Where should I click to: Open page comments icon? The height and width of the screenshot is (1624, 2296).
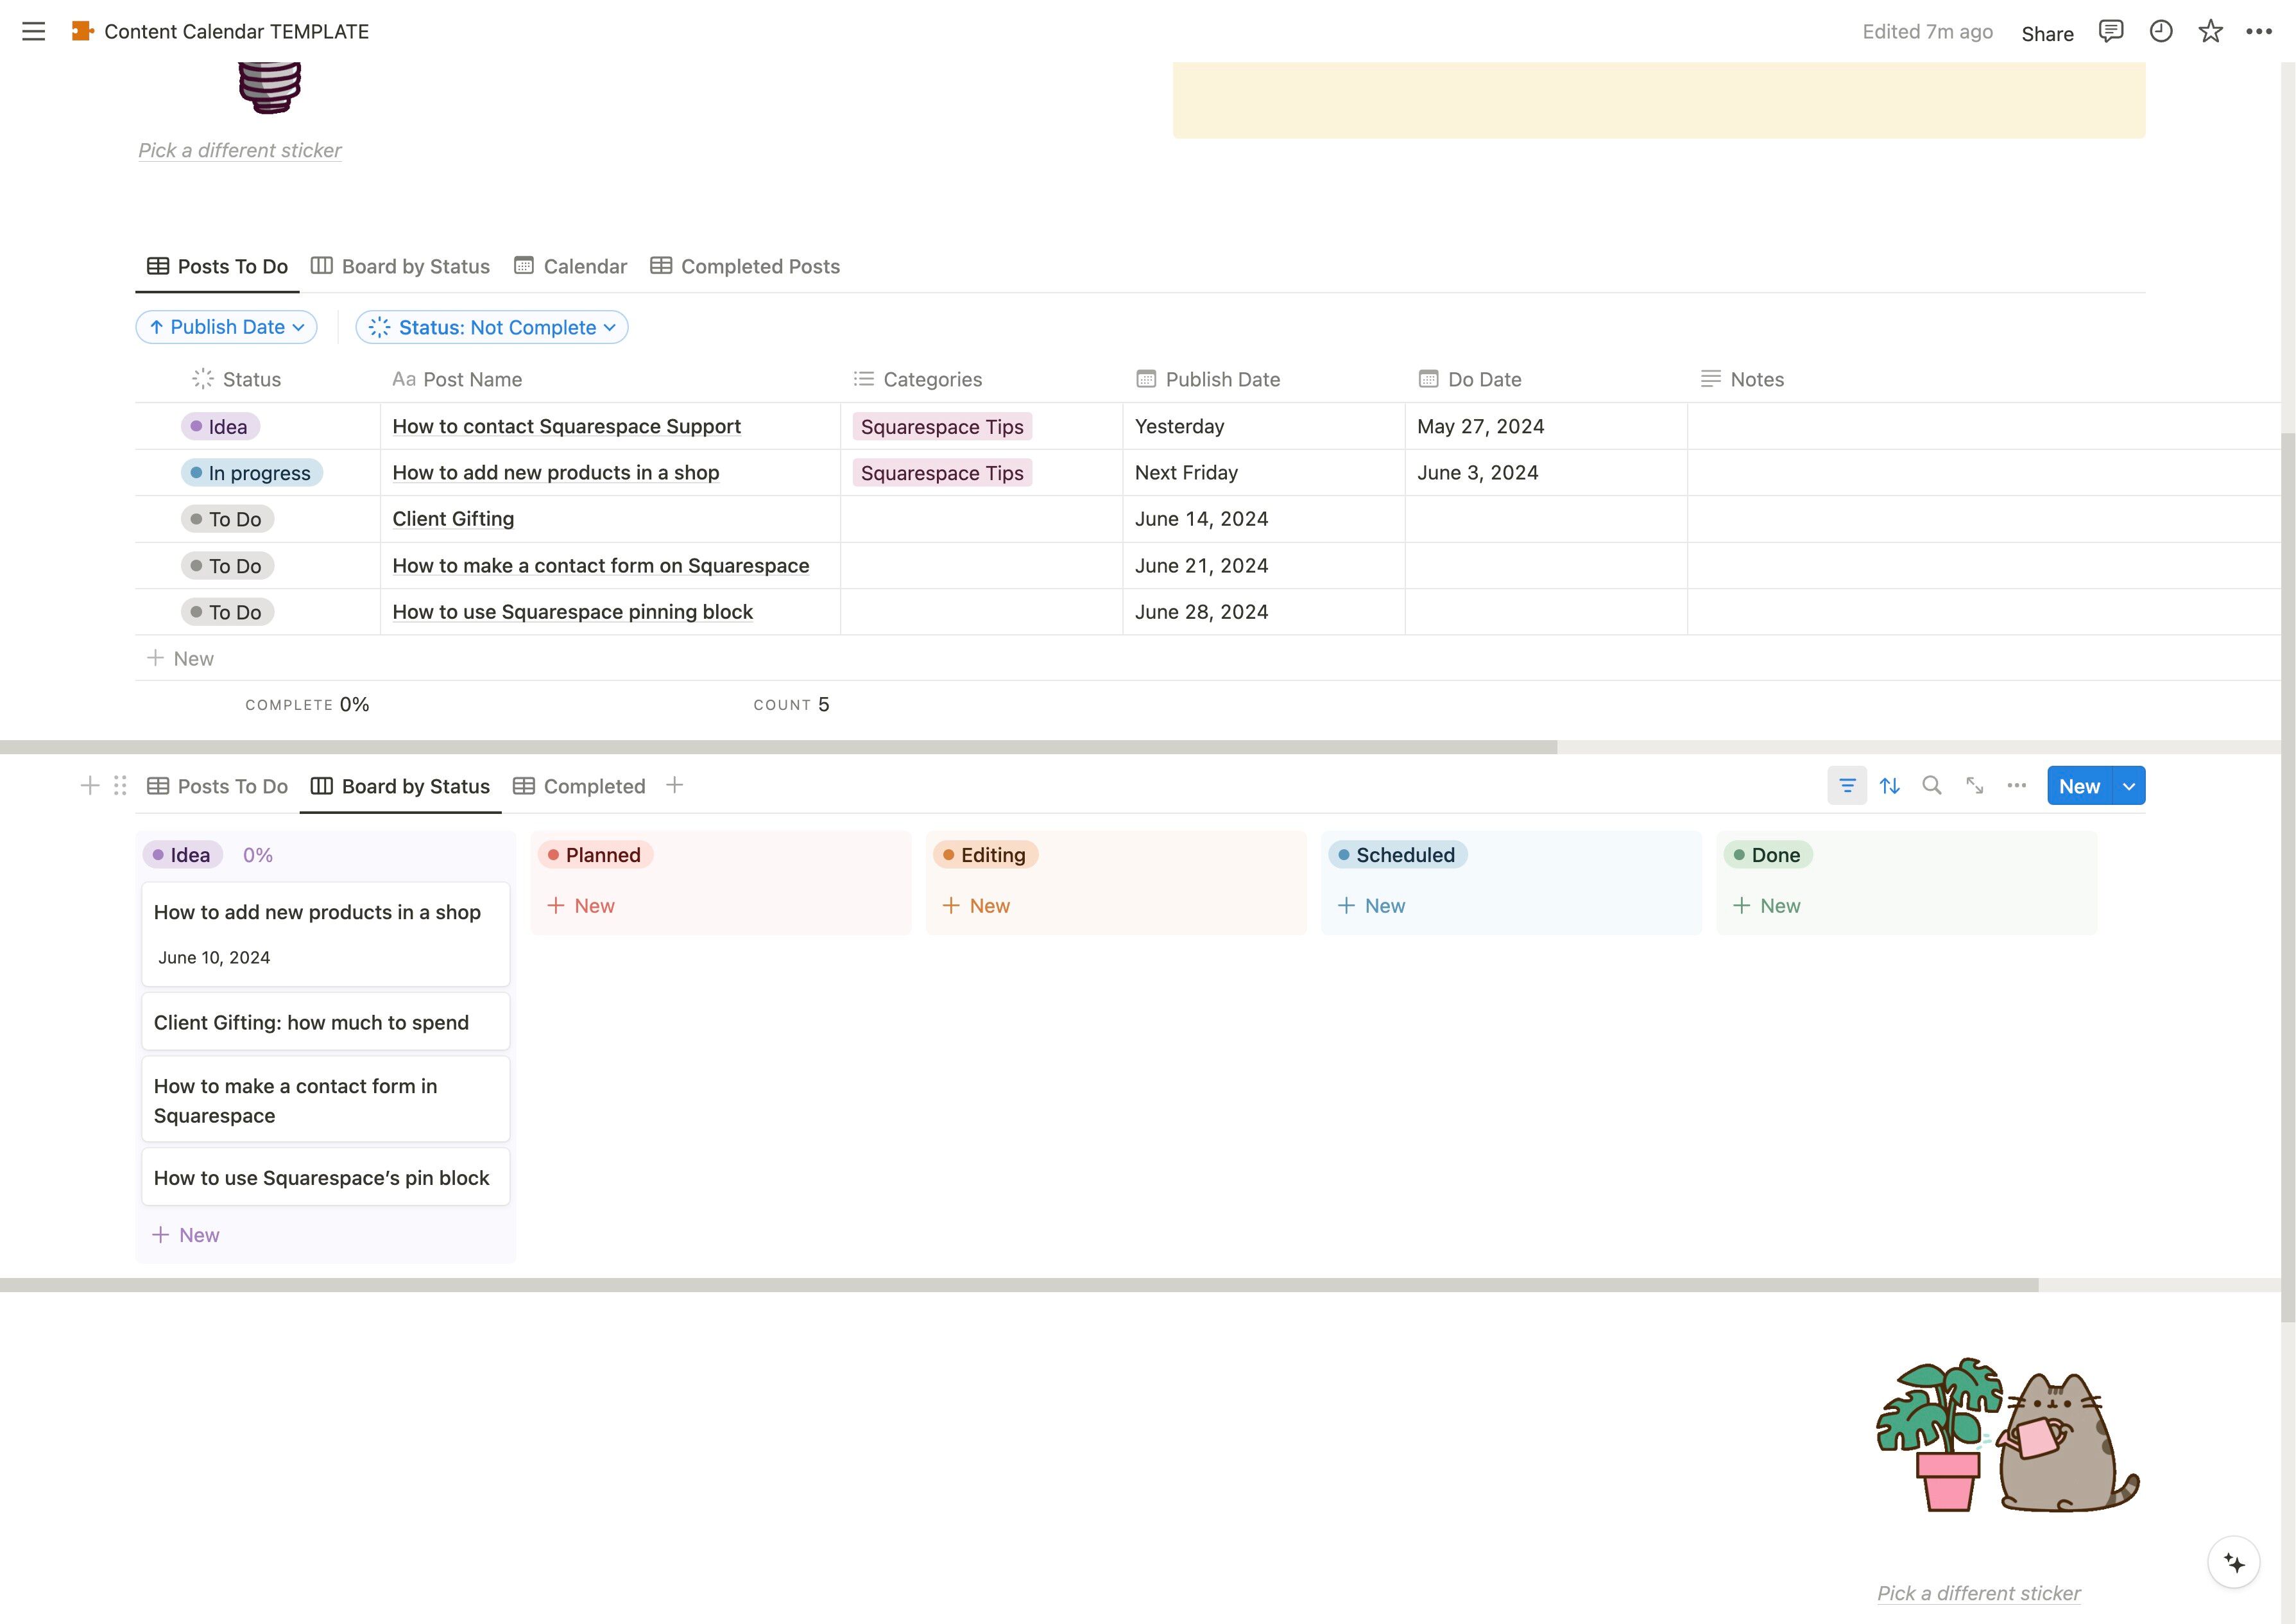click(x=2110, y=31)
